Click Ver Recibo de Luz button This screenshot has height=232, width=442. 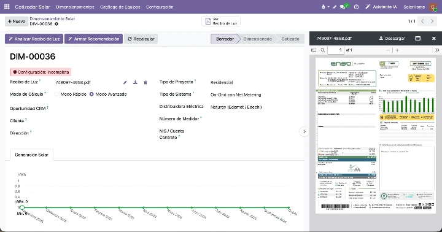tap(221, 21)
